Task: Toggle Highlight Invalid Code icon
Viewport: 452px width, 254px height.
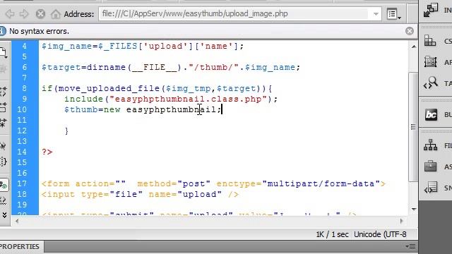Action: click(x=3, y=200)
